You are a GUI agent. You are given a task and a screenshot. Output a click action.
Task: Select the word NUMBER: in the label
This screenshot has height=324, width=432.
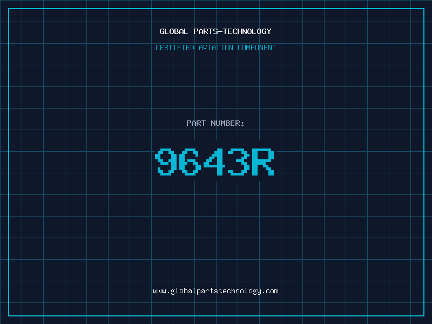point(227,124)
